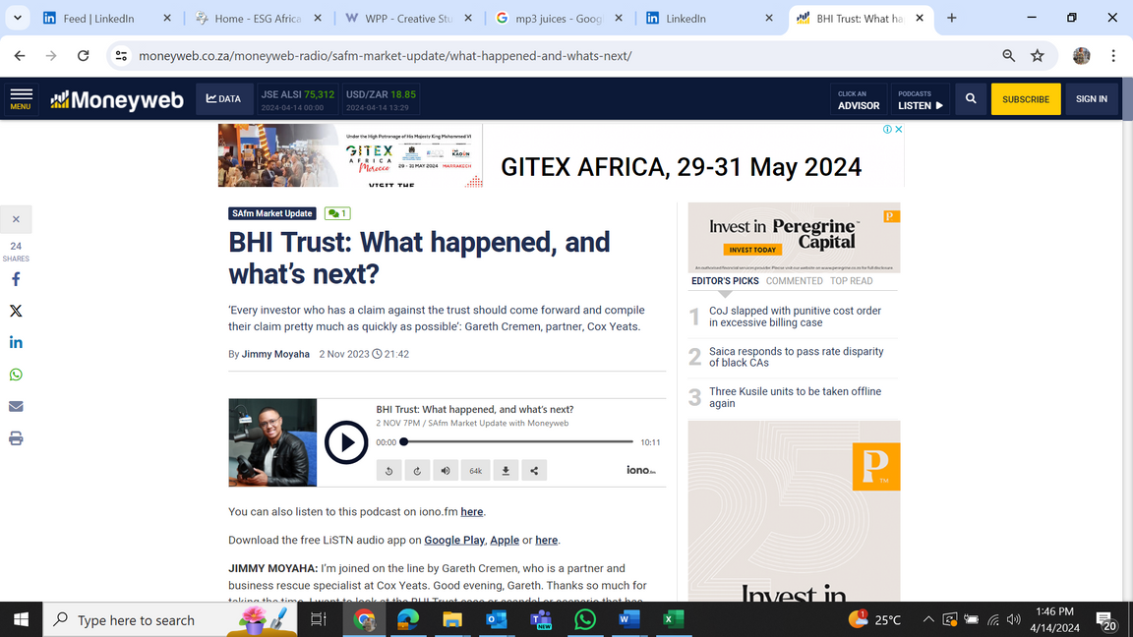Open the Moneyweb site search
This screenshot has width=1133, height=637.
(971, 99)
